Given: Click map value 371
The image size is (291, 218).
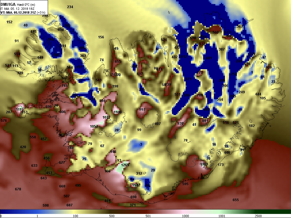Looking at the screenshot, I should tap(132, 205).
